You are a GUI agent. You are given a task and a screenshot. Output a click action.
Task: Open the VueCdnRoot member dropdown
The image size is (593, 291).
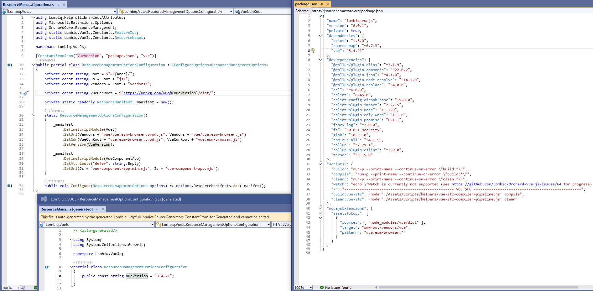point(263,12)
